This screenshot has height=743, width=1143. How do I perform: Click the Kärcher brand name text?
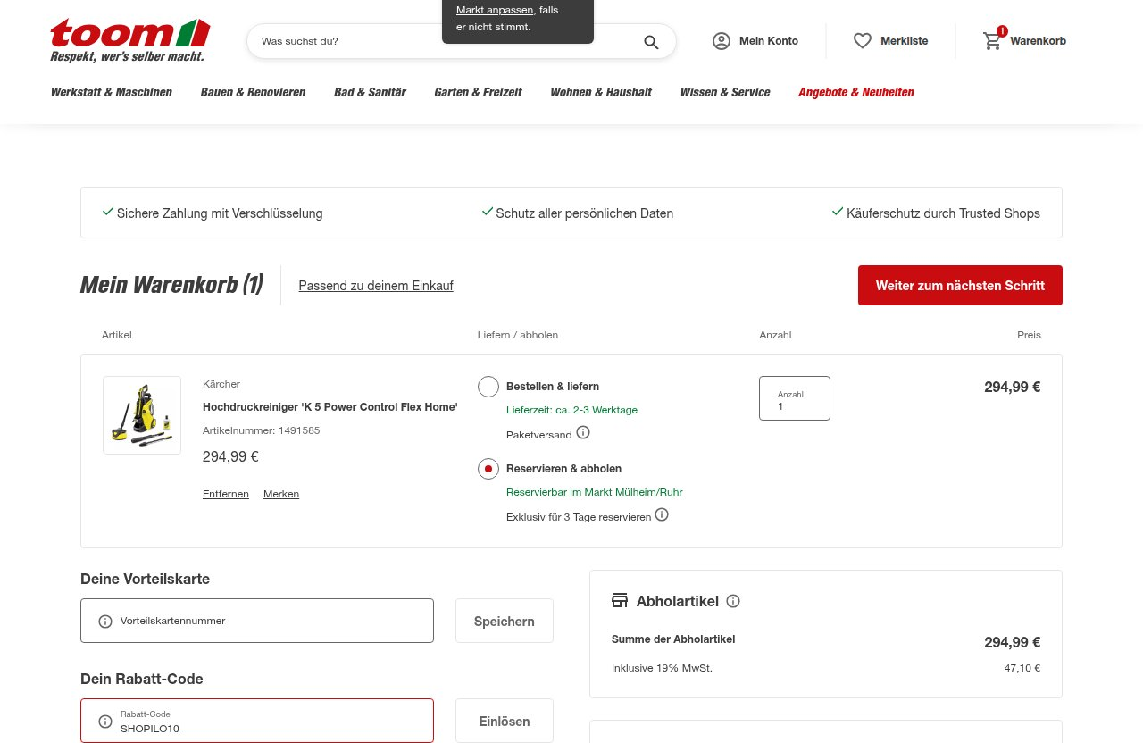coord(221,384)
